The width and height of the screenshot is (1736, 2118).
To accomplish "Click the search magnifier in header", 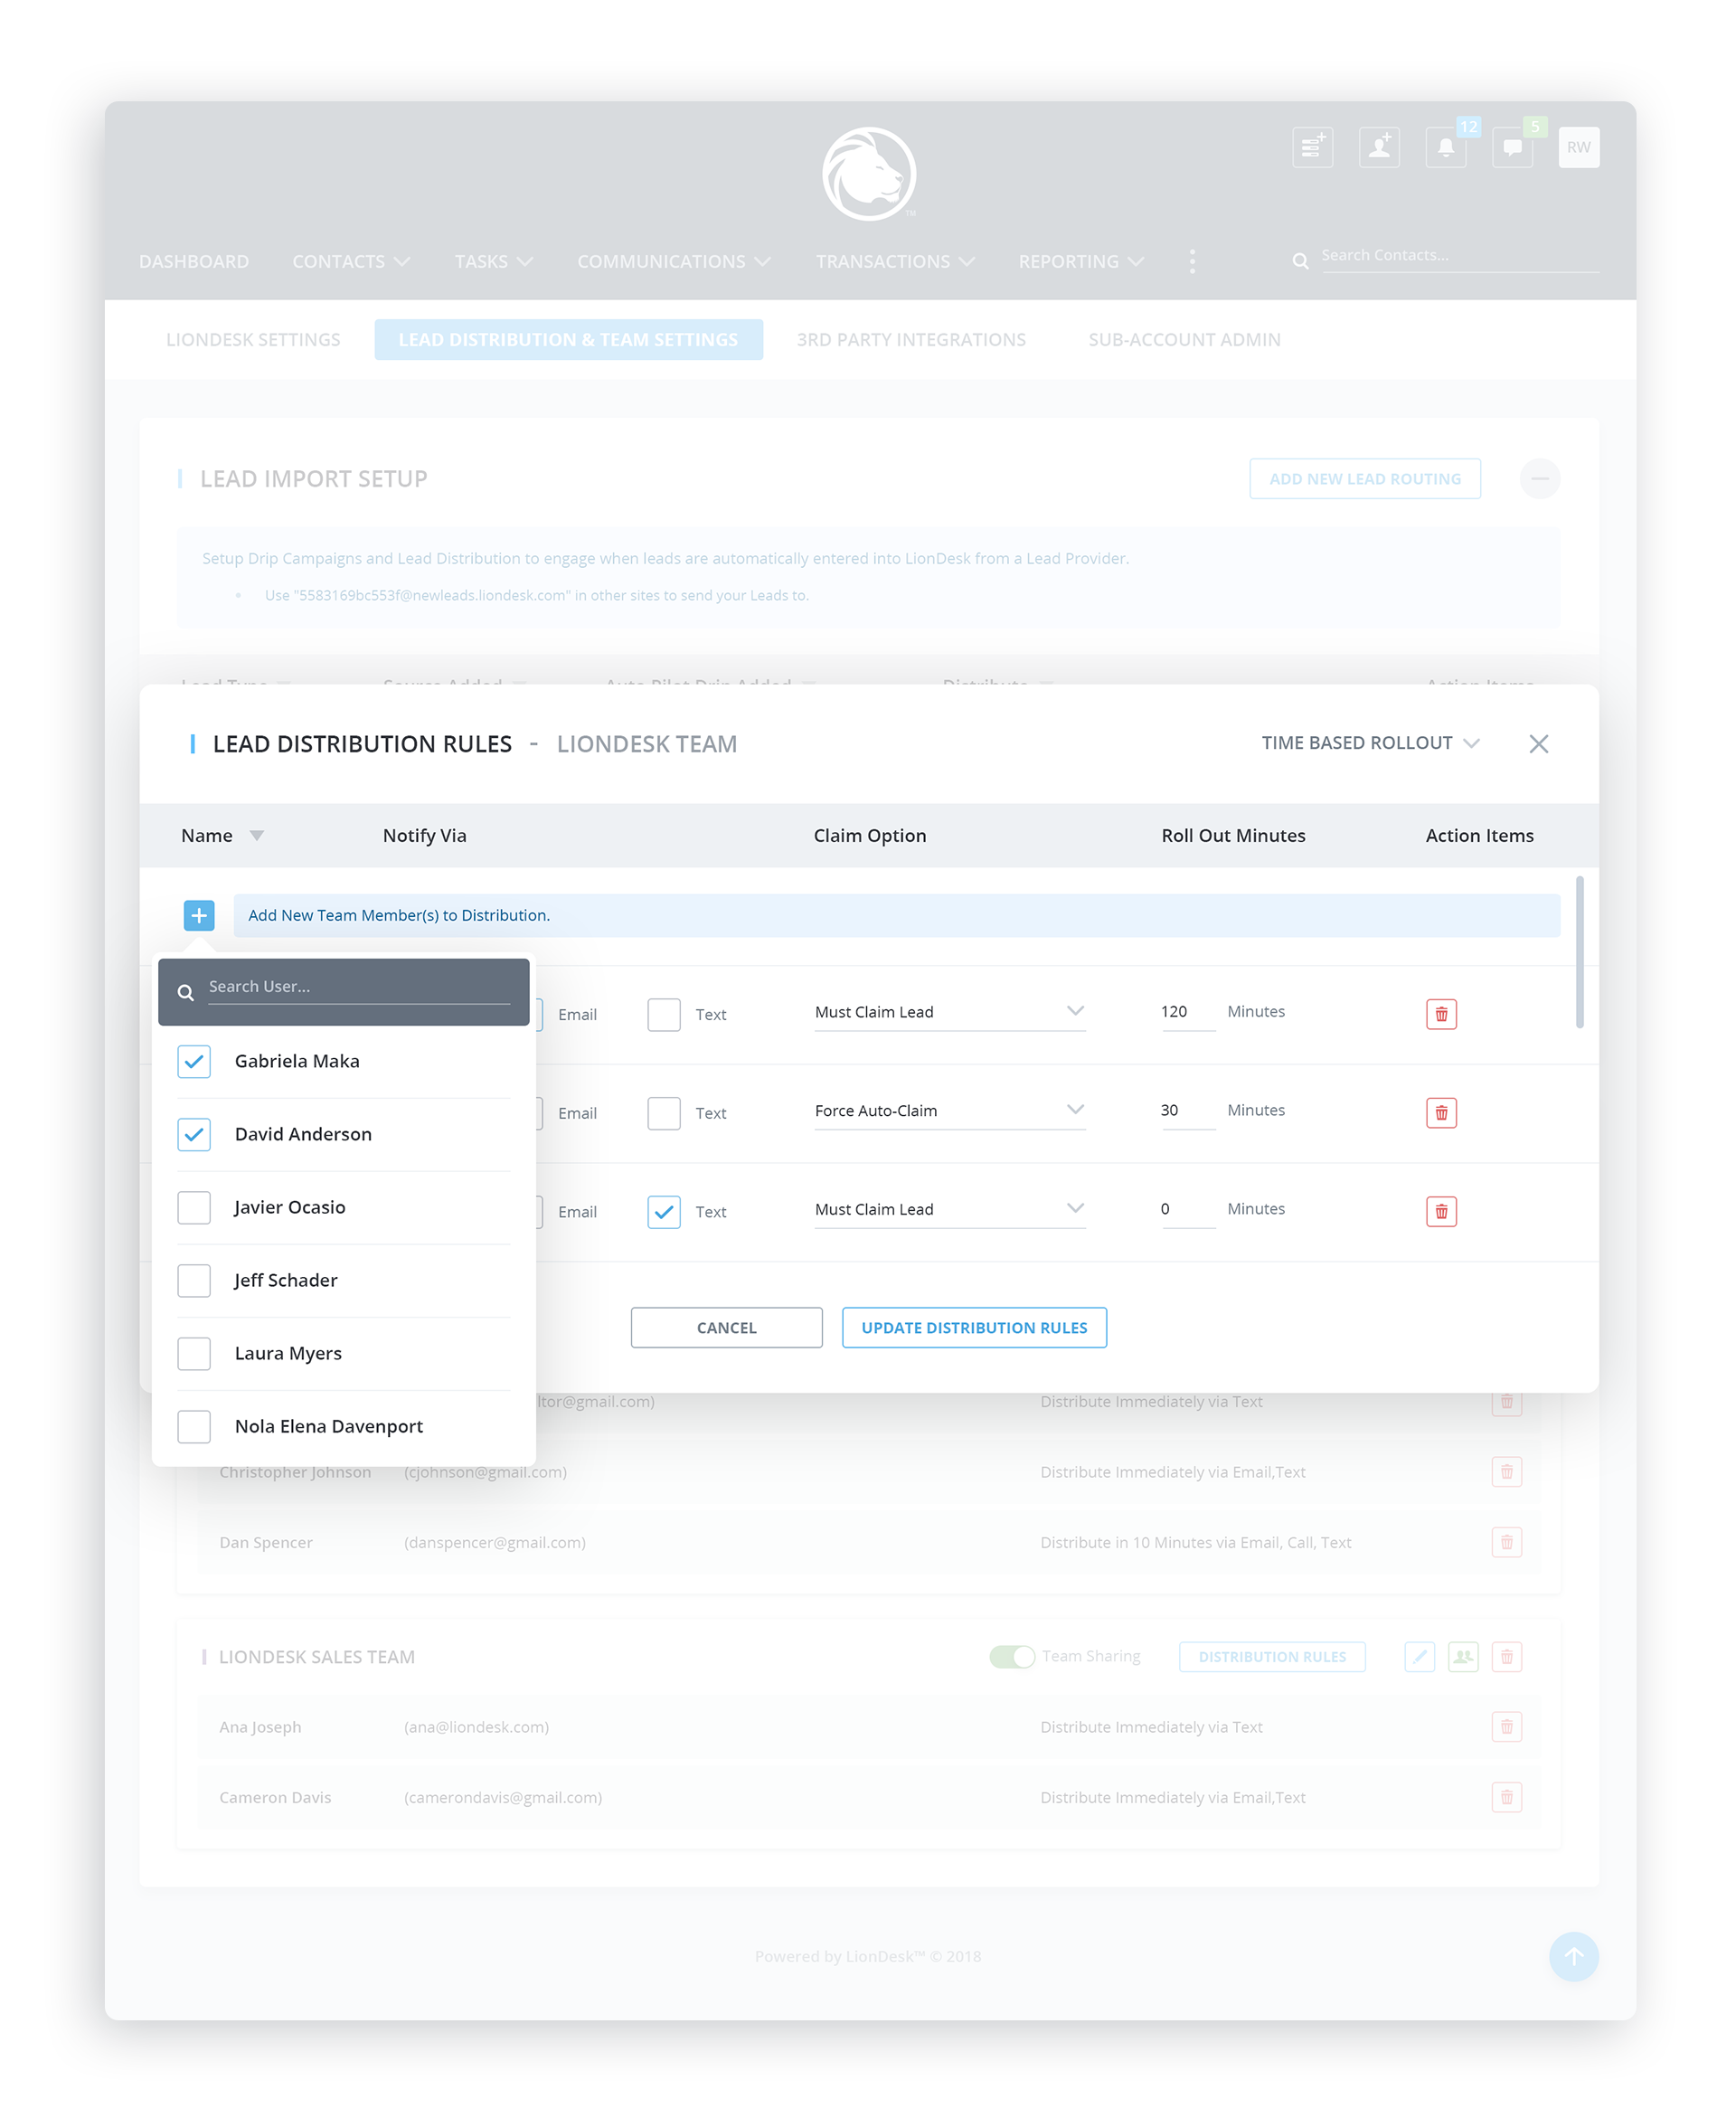I will click(x=1300, y=261).
